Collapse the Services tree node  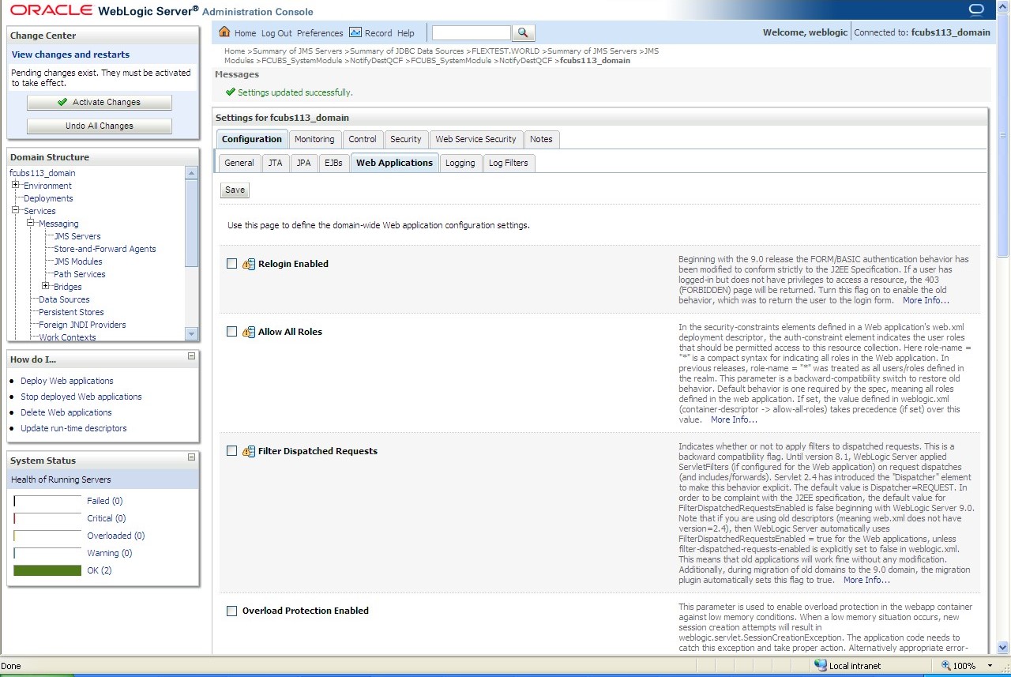click(16, 210)
